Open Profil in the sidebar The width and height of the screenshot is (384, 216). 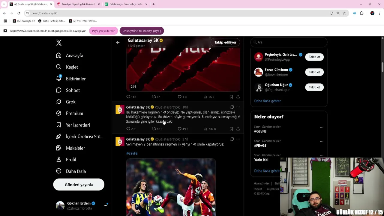(66, 160)
